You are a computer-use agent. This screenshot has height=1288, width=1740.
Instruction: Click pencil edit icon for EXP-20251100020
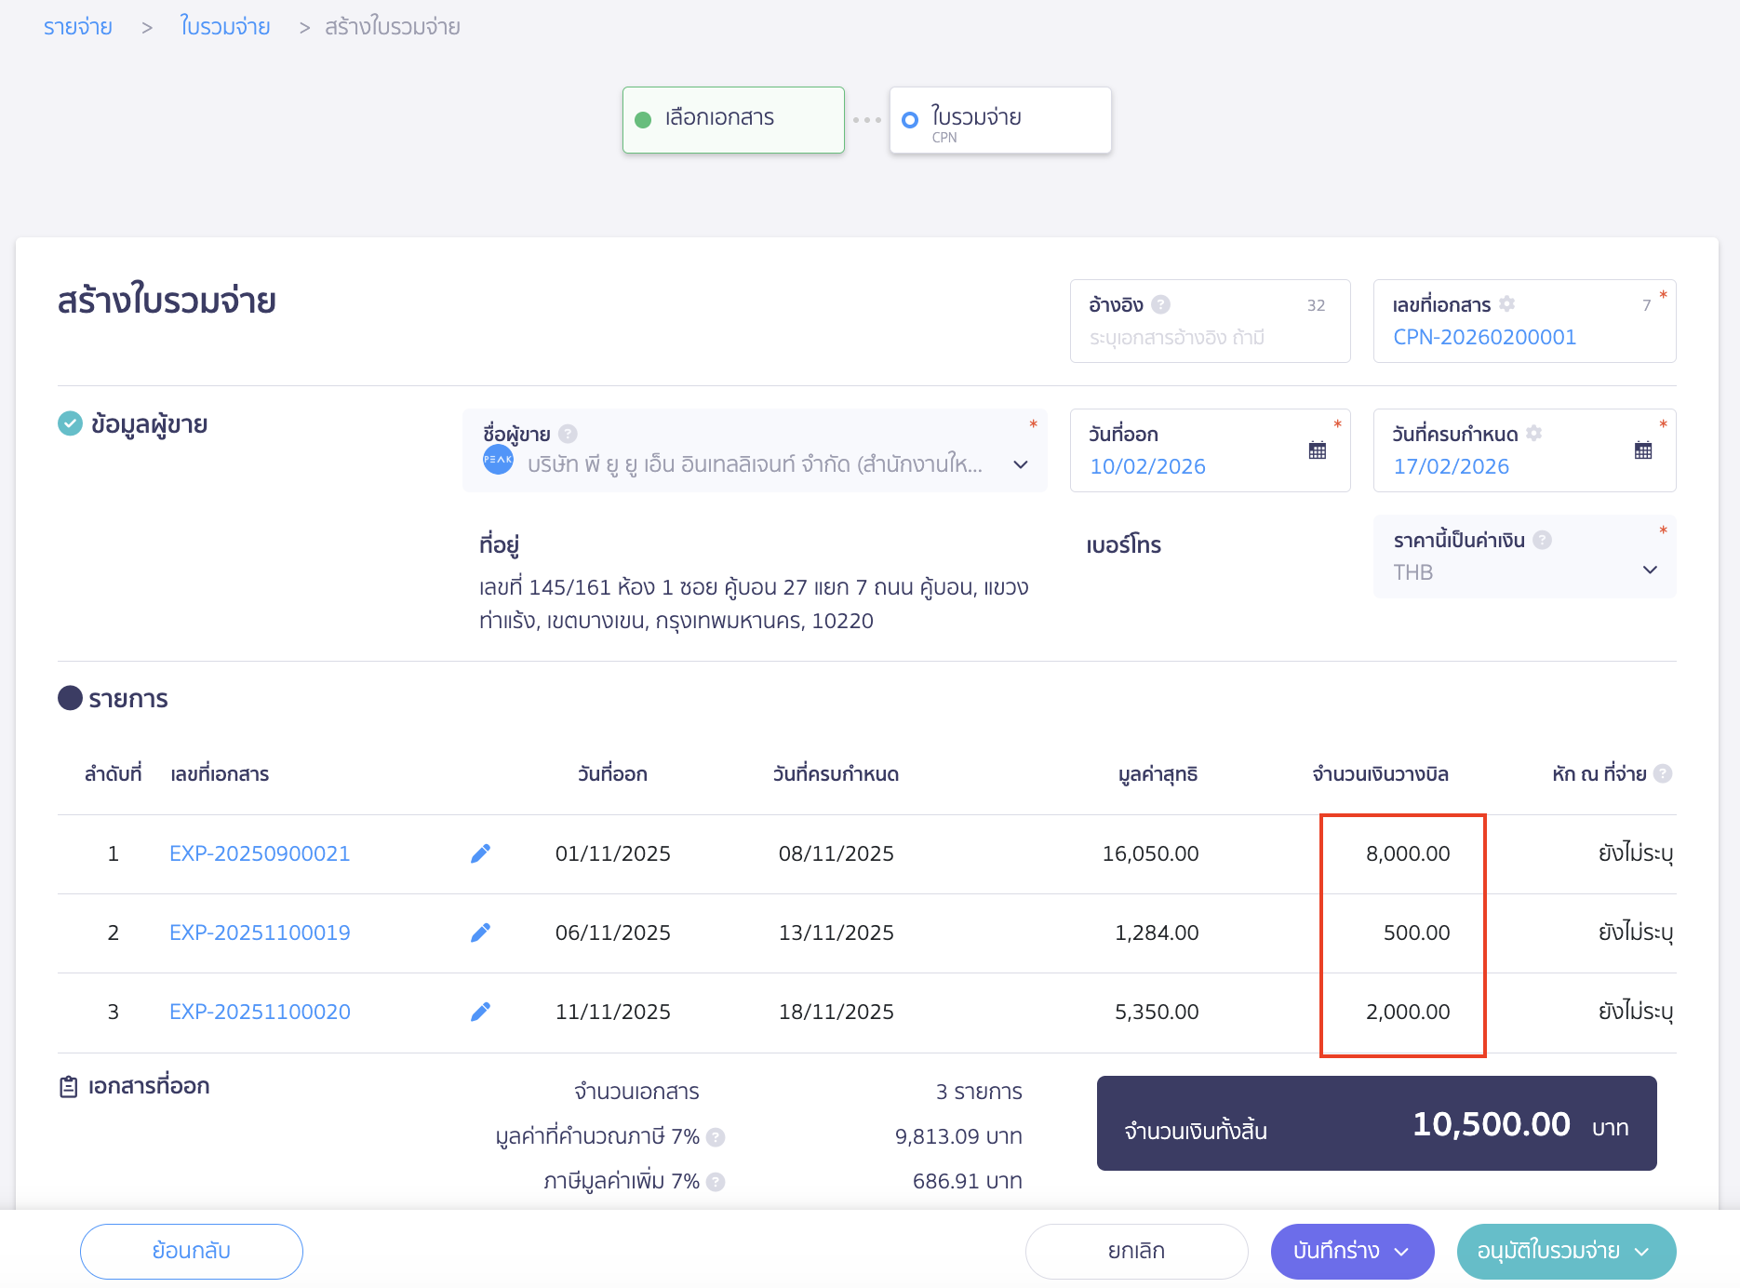(x=480, y=1012)
